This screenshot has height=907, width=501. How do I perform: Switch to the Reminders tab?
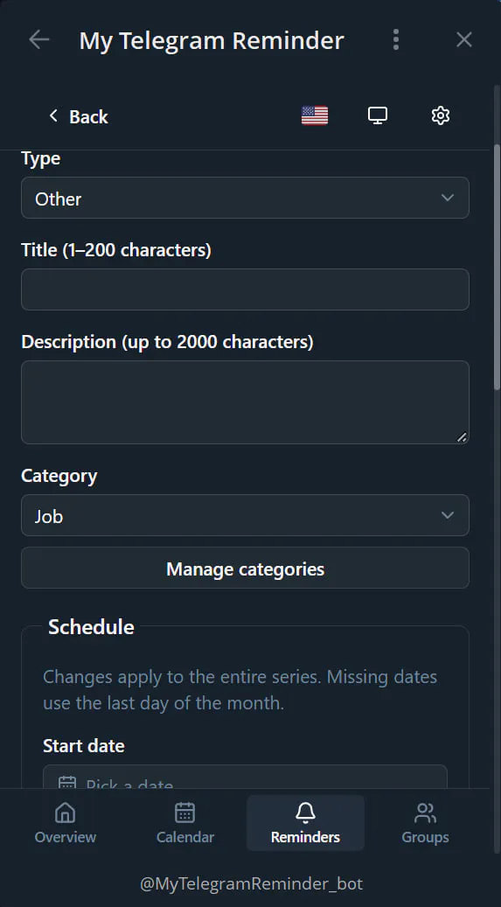point(305,822)
